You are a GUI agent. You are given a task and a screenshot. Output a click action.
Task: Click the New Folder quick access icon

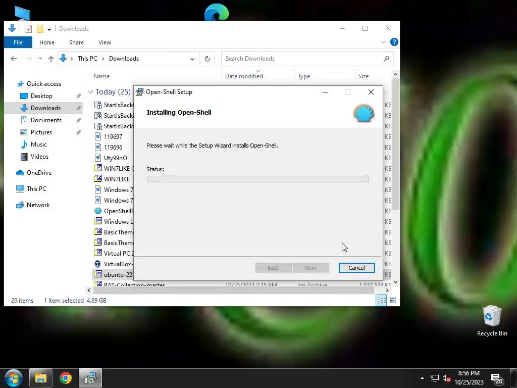[40, 29]
